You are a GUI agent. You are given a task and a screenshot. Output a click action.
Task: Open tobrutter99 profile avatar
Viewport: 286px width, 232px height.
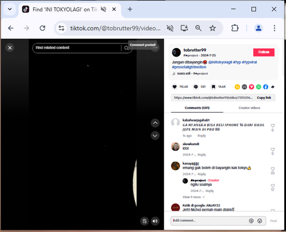point(176,53)
